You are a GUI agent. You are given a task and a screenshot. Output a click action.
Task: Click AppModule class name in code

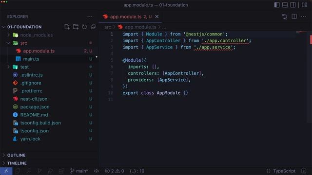(x=169, y=93)
